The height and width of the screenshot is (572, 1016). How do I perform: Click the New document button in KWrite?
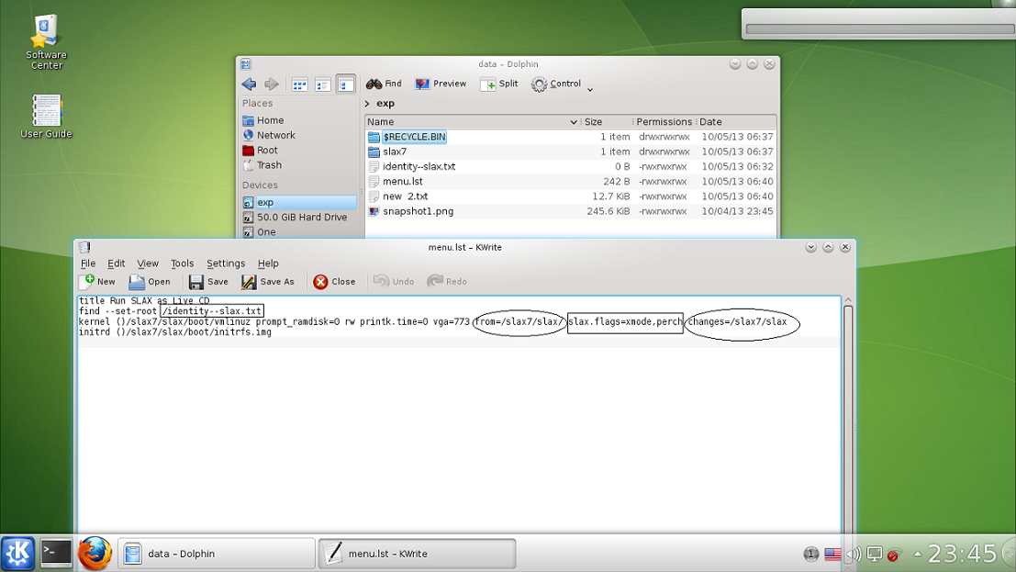pyautogui.click(x=97, y=282)
